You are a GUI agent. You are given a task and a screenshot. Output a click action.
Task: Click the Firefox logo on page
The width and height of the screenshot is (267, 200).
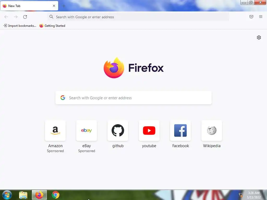(x=114, y=68)
